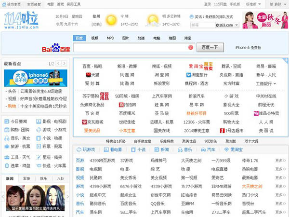Expand the 标准版 version dropdown

pyautogui.click(x=260, y=4)
